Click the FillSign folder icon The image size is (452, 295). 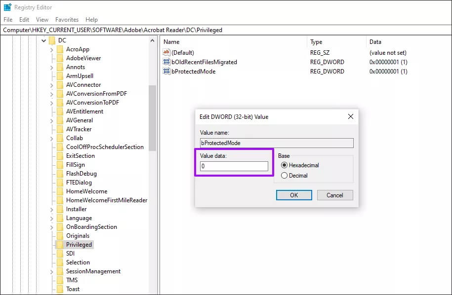[x=60, y=165]
